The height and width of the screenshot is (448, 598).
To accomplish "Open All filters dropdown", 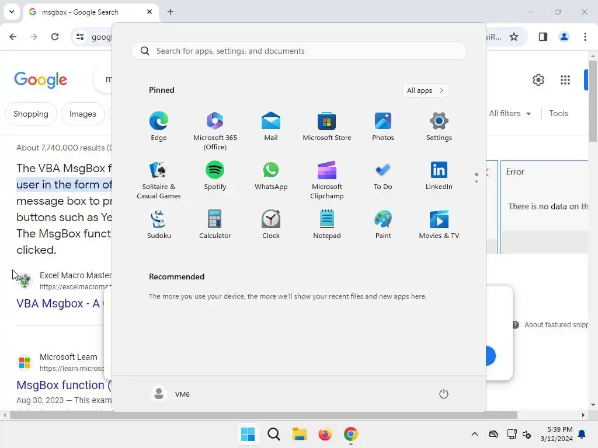I will click(x=510, y=114).
